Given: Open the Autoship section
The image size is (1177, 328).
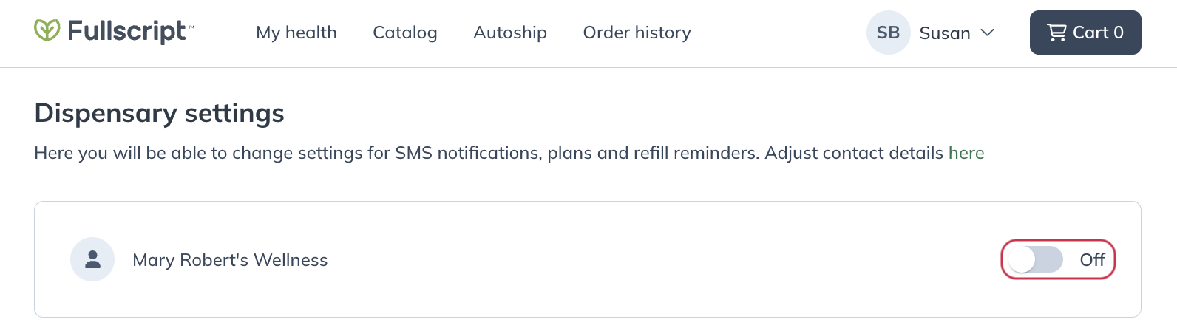Looking at the screenshot, I should pyautogui.click(x=510, y=33).
